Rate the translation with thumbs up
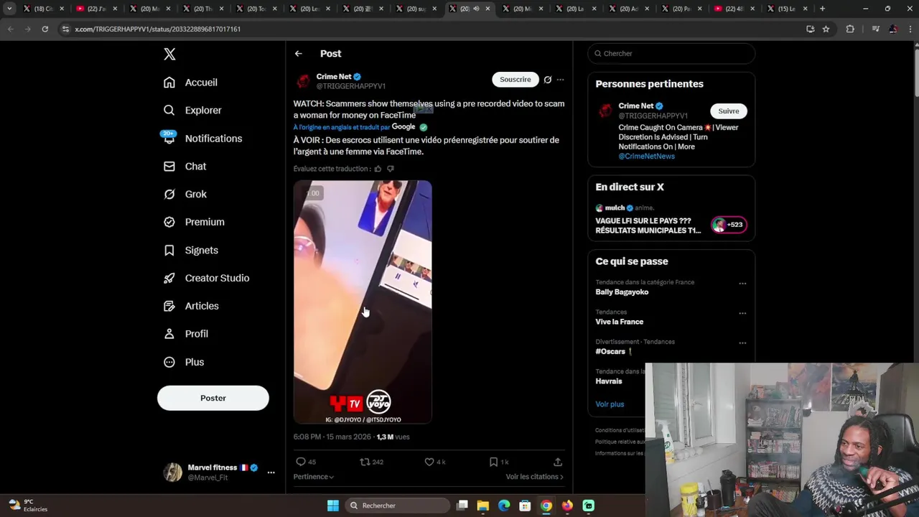 point(378,169)
